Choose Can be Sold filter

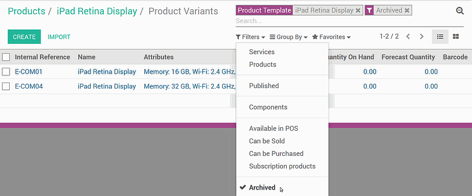(x=267, y=141)
